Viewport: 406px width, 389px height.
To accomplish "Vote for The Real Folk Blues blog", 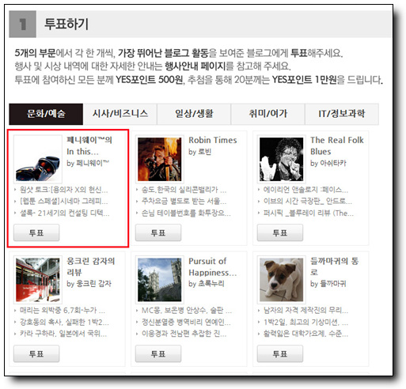I will pyautogui.click(x=280, y=232).
